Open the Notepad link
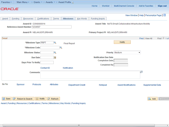The height and width of the screenshot is (127, 169). click(x=103, y=85)
